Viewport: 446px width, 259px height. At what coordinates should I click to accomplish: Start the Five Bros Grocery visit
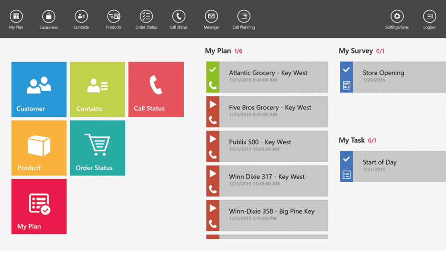212,104
